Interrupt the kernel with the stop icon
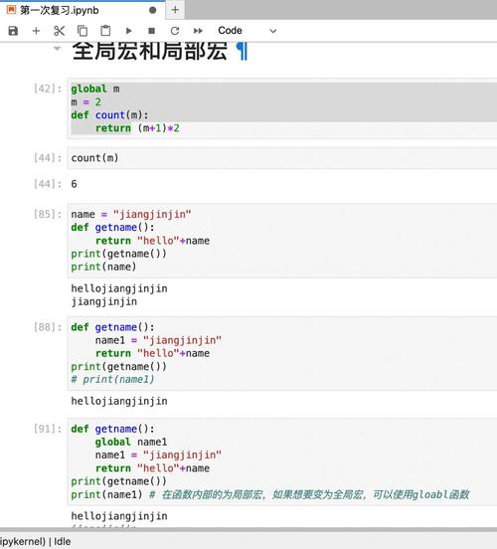 (x=151, y=31)
